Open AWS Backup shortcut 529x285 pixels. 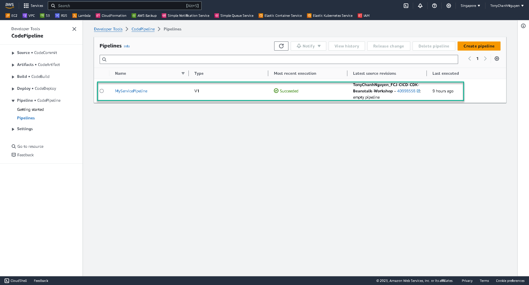pos(144,16)
